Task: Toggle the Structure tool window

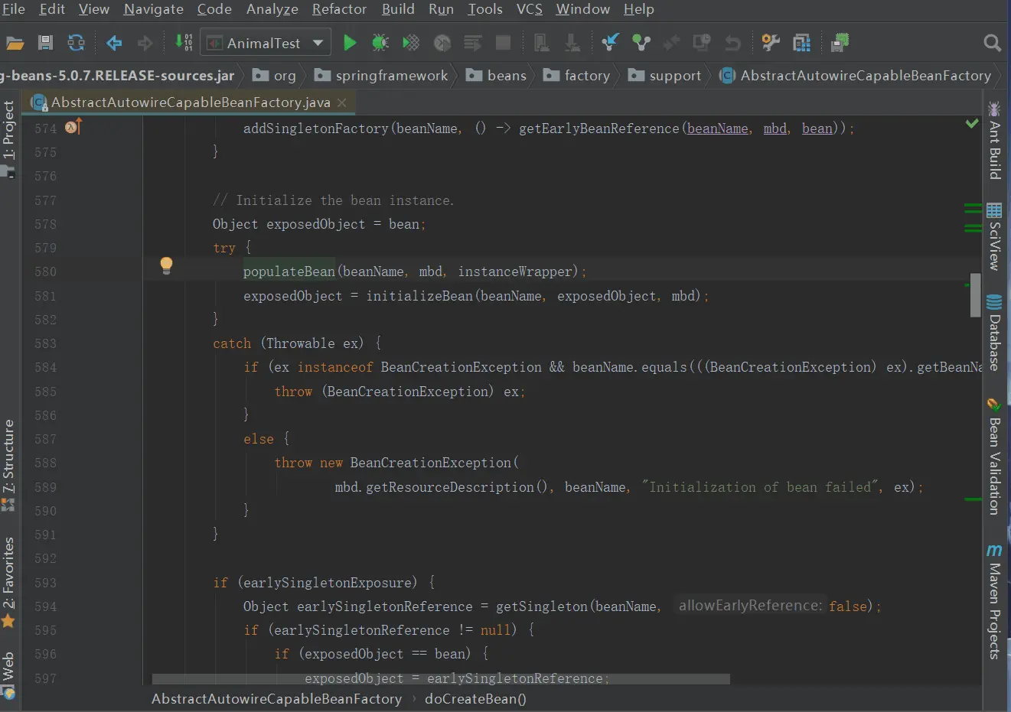Action: (8, 455)
